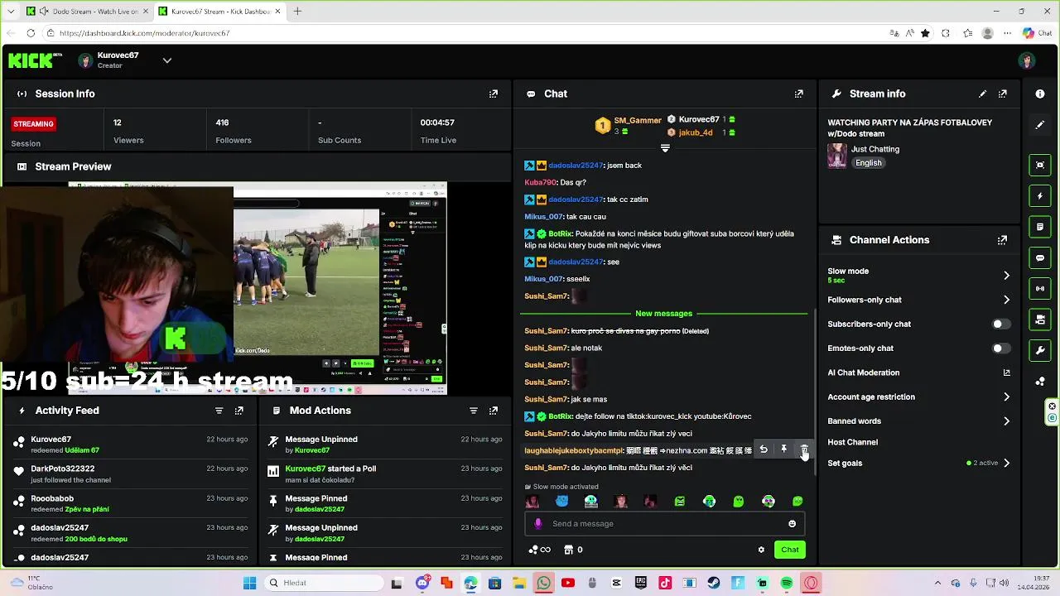Screen dimensions: 1060x596
Task: Open a new browser tab
Action: (297, 12)
